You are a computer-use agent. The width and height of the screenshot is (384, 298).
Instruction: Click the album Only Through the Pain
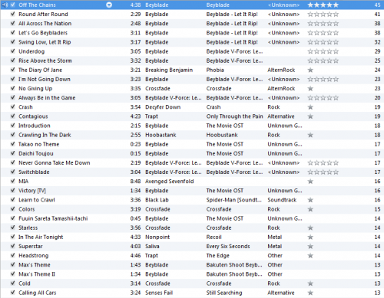click(235, 116)
